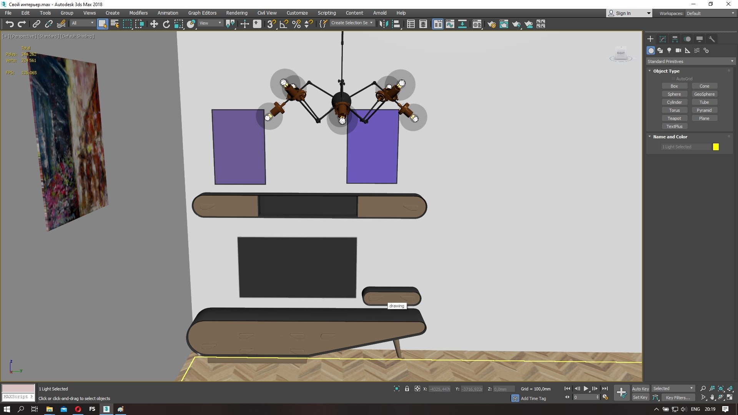Toggle the Angle Snap icon
The height and width of the screenshot is (415, 738).
[284, 24]
